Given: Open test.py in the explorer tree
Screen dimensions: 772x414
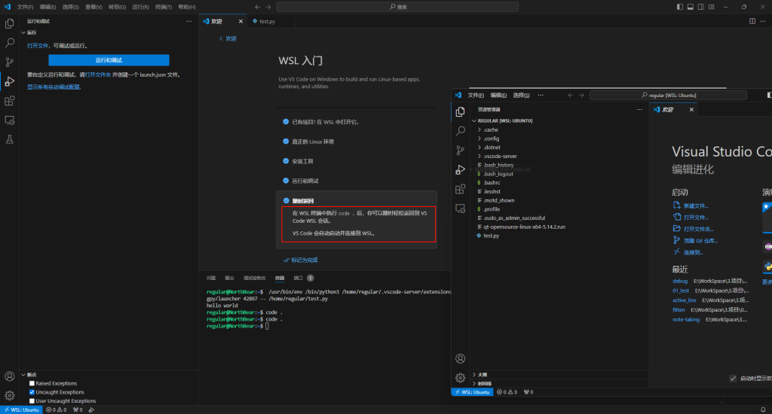Looking at the screenshot, I should tap(491, 236).
